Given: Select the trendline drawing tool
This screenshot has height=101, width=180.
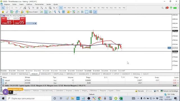Looking at the screenshot, I should [x=21, y=8].
